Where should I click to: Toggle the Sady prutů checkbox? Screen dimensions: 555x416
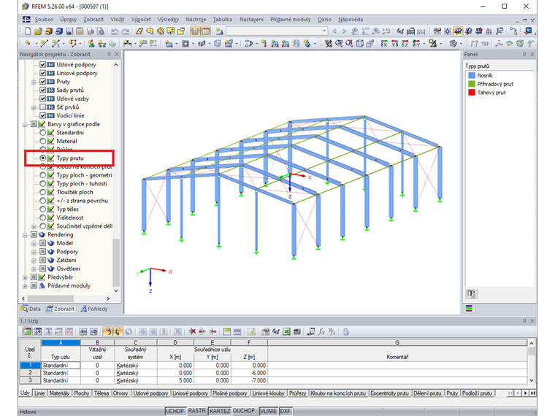tap(43, 90)
